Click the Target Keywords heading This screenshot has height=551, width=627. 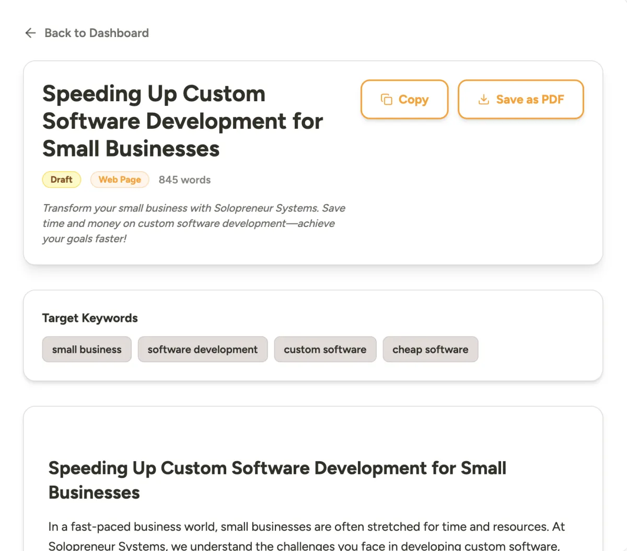(90, 318)
